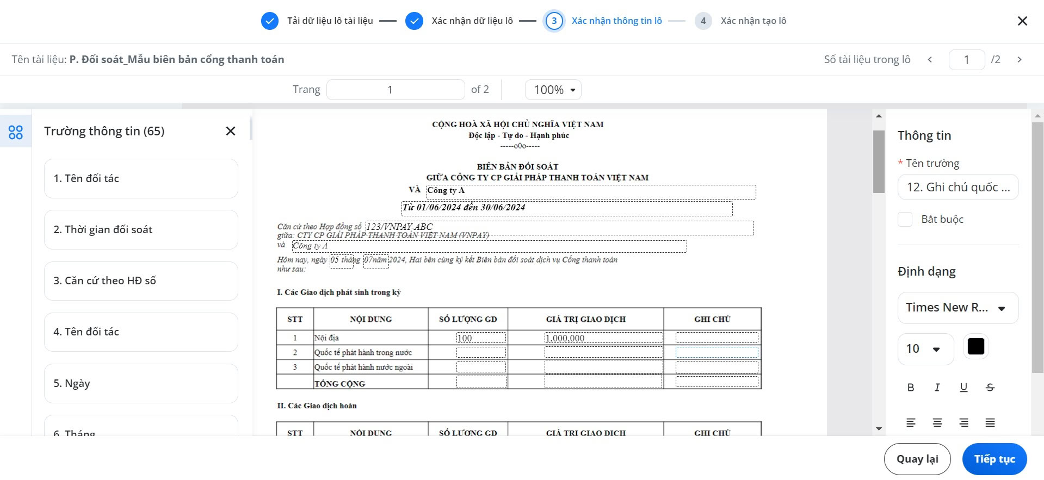Close the Trường thông tin panel
Image resolution: width=1044 pixels, height=480 pixels.
point(231,131)
